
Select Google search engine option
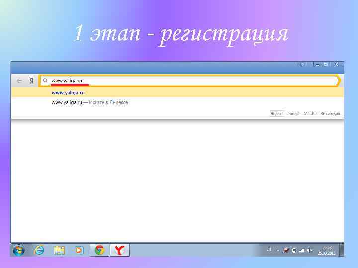293,113
